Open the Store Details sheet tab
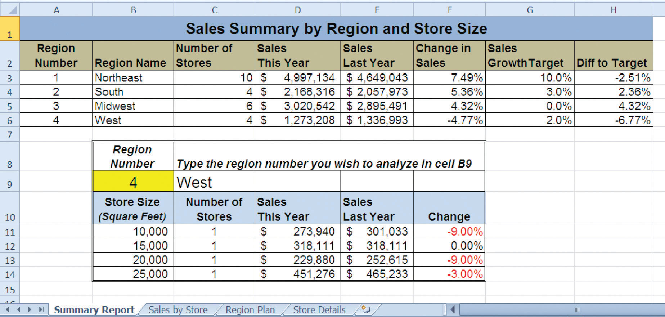 (x=319, y=310)
